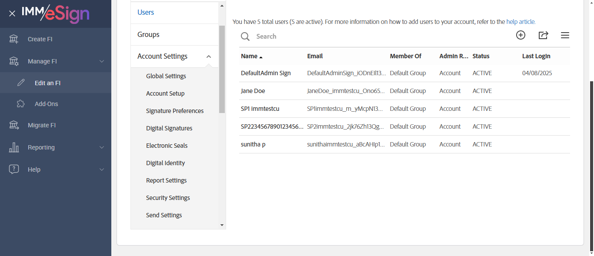
Task: Click the Add-Ons puzzle icon
Action: click(x=20, y=104)
